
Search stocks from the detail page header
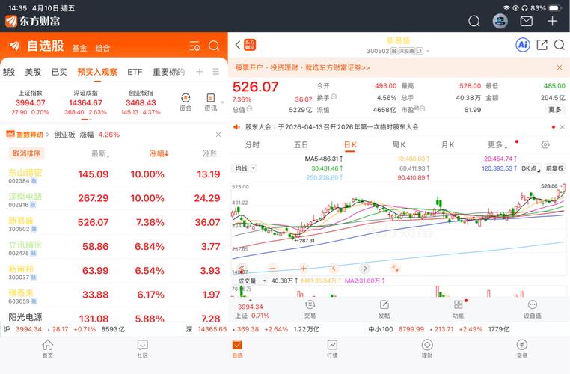pyautogui.click(x=560, y=45)
